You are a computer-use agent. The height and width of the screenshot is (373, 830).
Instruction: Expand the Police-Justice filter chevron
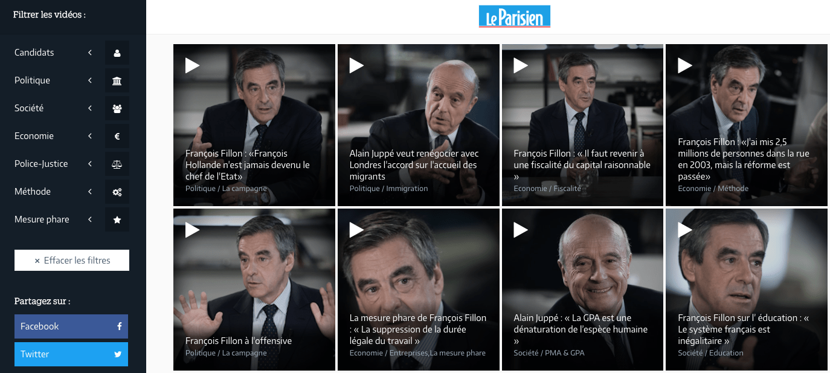(x=90, y=164)
